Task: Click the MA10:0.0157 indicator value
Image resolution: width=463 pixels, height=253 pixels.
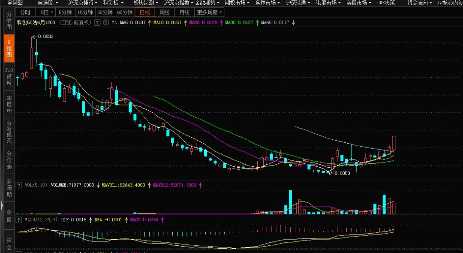Action: (x=168, y=22)
